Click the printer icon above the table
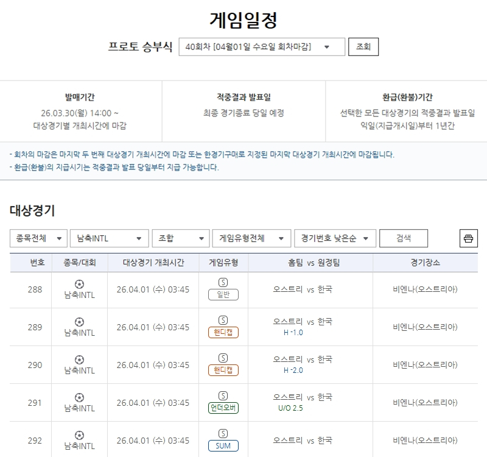The height and width of the screenshot is (457, 487). click(468, 238)
